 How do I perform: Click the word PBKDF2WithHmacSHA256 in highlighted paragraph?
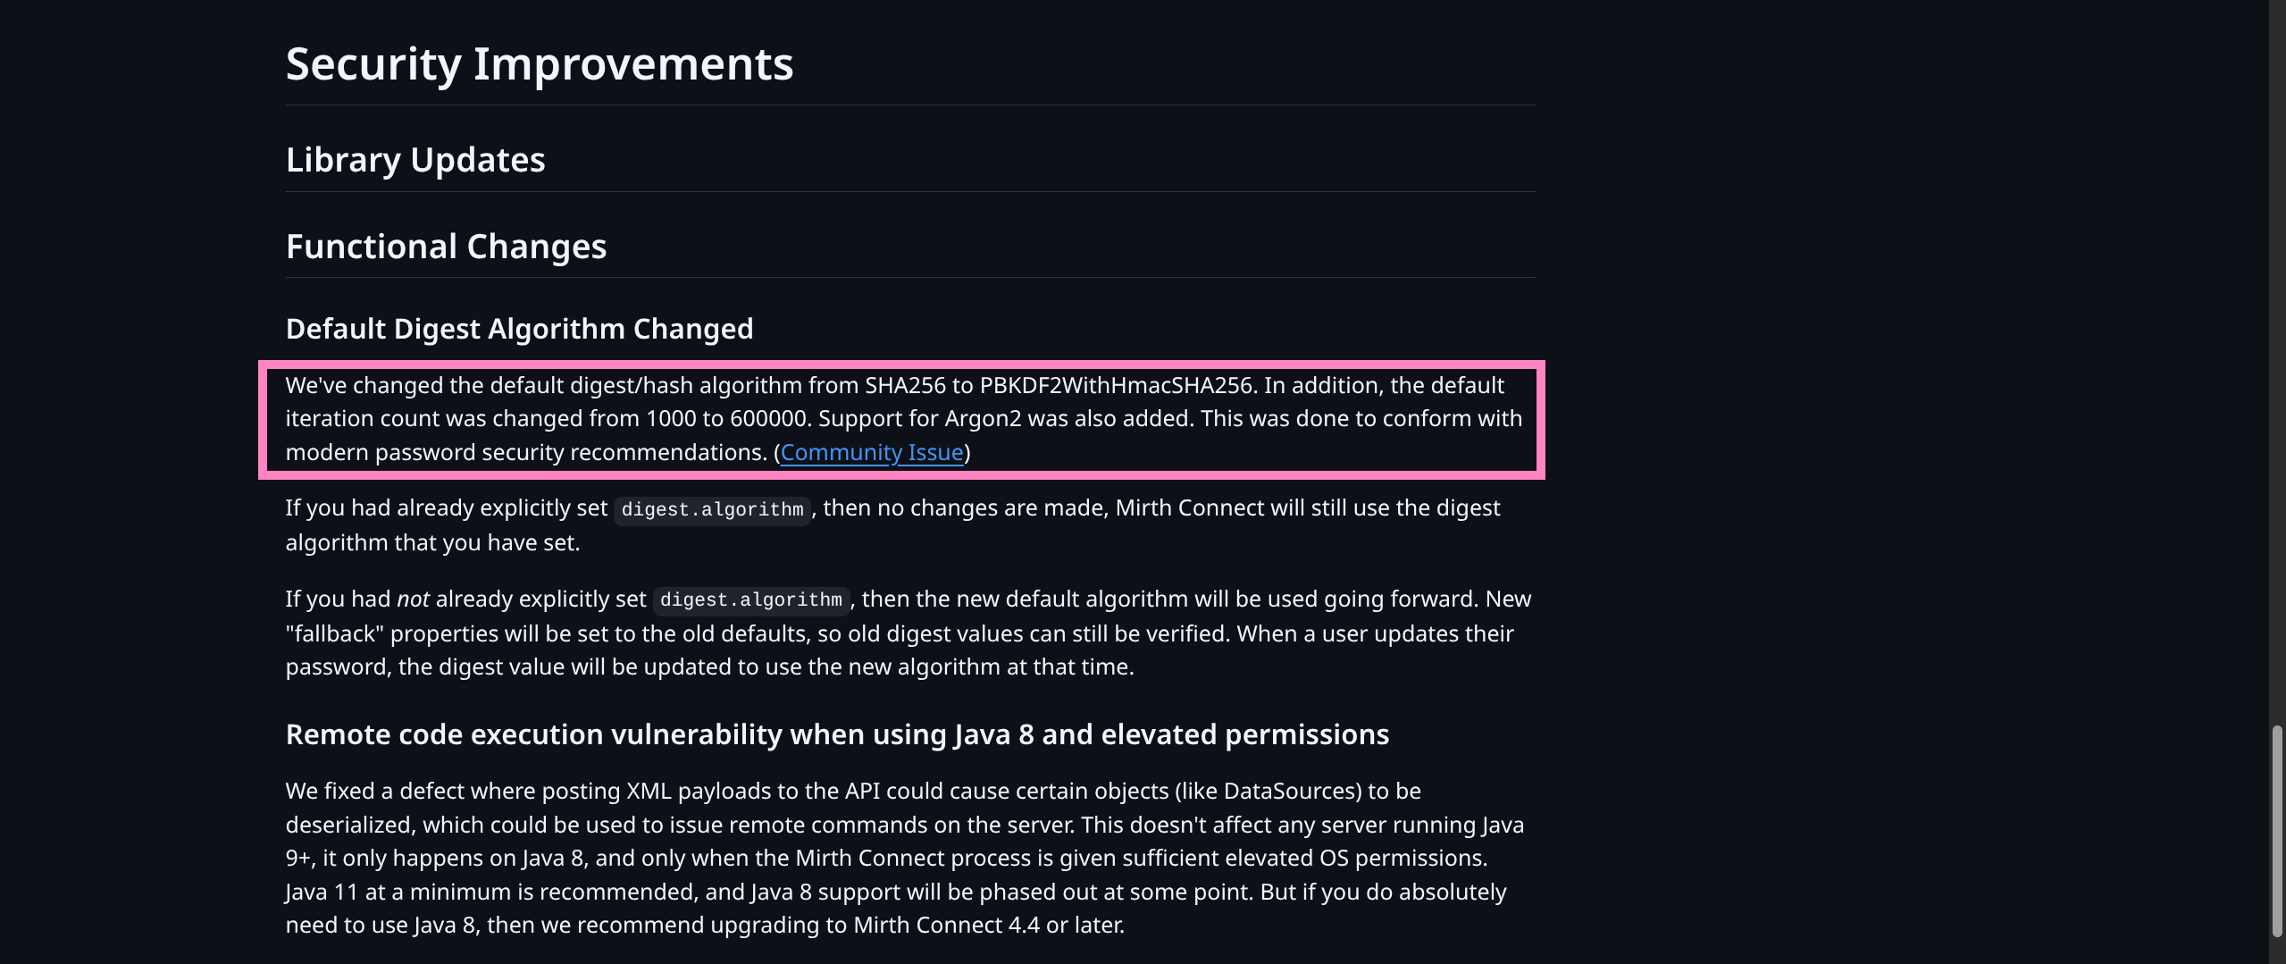[1117, 386]
